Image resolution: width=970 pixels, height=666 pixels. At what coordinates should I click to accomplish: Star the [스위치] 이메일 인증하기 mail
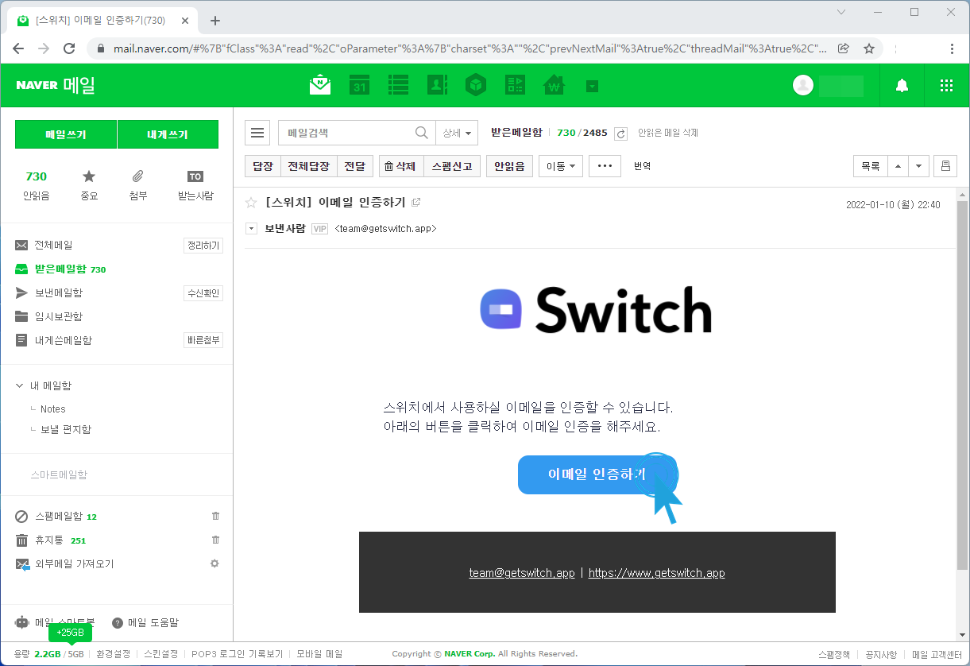[x=251, y=203]
